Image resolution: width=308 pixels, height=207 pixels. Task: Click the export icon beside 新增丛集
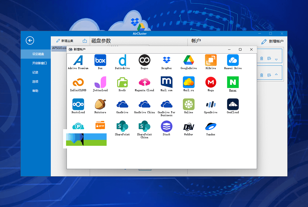[85, 41]
